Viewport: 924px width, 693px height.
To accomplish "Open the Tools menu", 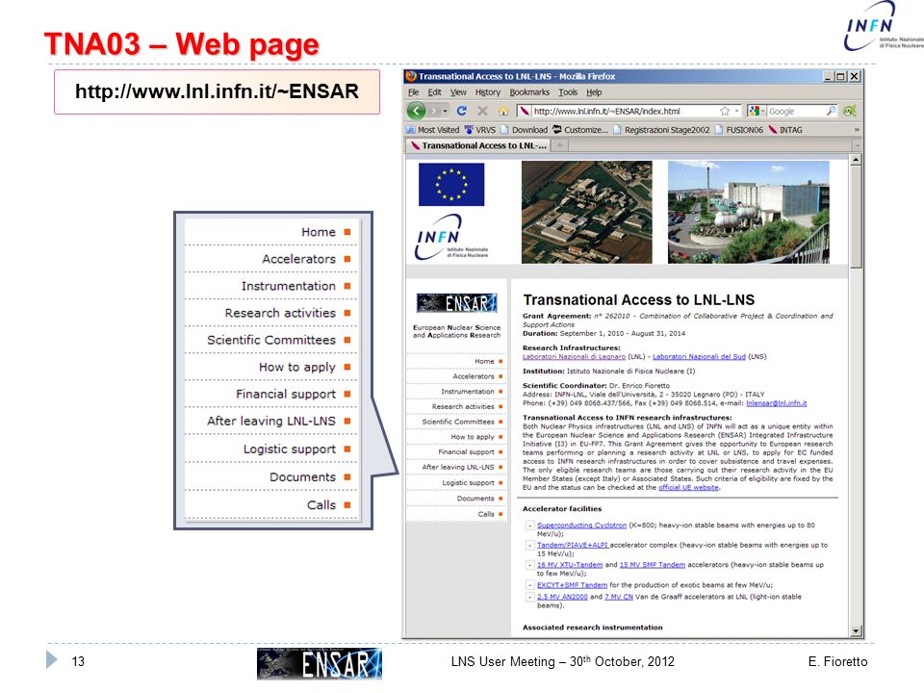I will (x=568, y=92).
